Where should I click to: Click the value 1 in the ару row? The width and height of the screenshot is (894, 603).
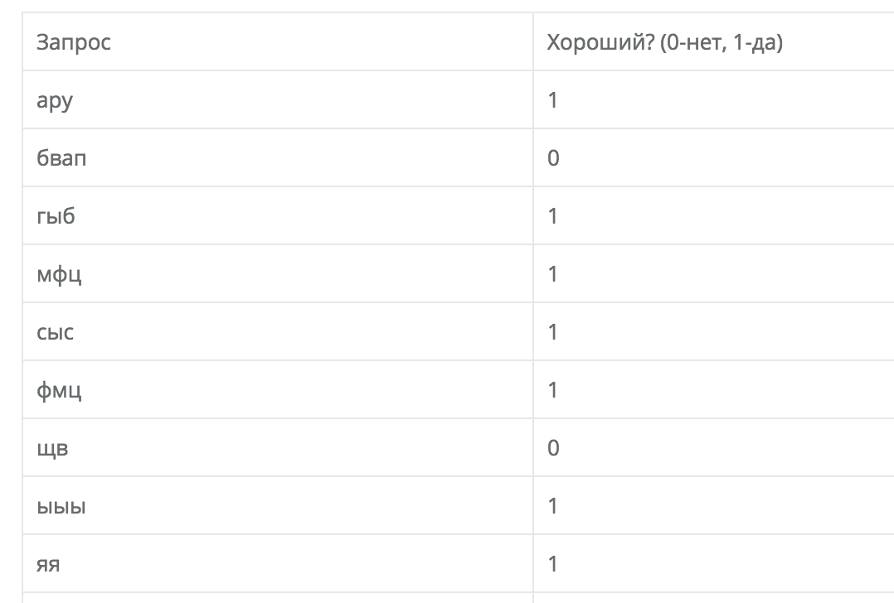point(553,100)
